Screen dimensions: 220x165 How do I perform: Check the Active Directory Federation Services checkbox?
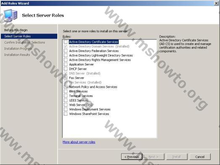tap(66, 51)
